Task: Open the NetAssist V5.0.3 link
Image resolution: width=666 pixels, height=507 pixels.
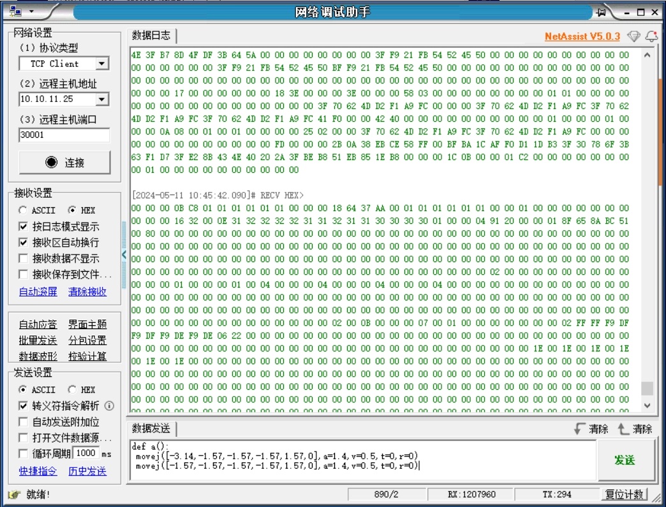Action: (582, 36)
